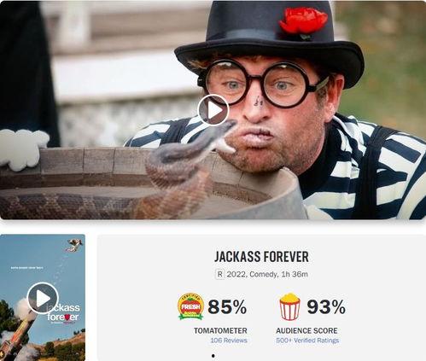The width and height of the screenshot is (426, 361).
Task: Play the trailer on the main hero image
Action: click(213, 110)
